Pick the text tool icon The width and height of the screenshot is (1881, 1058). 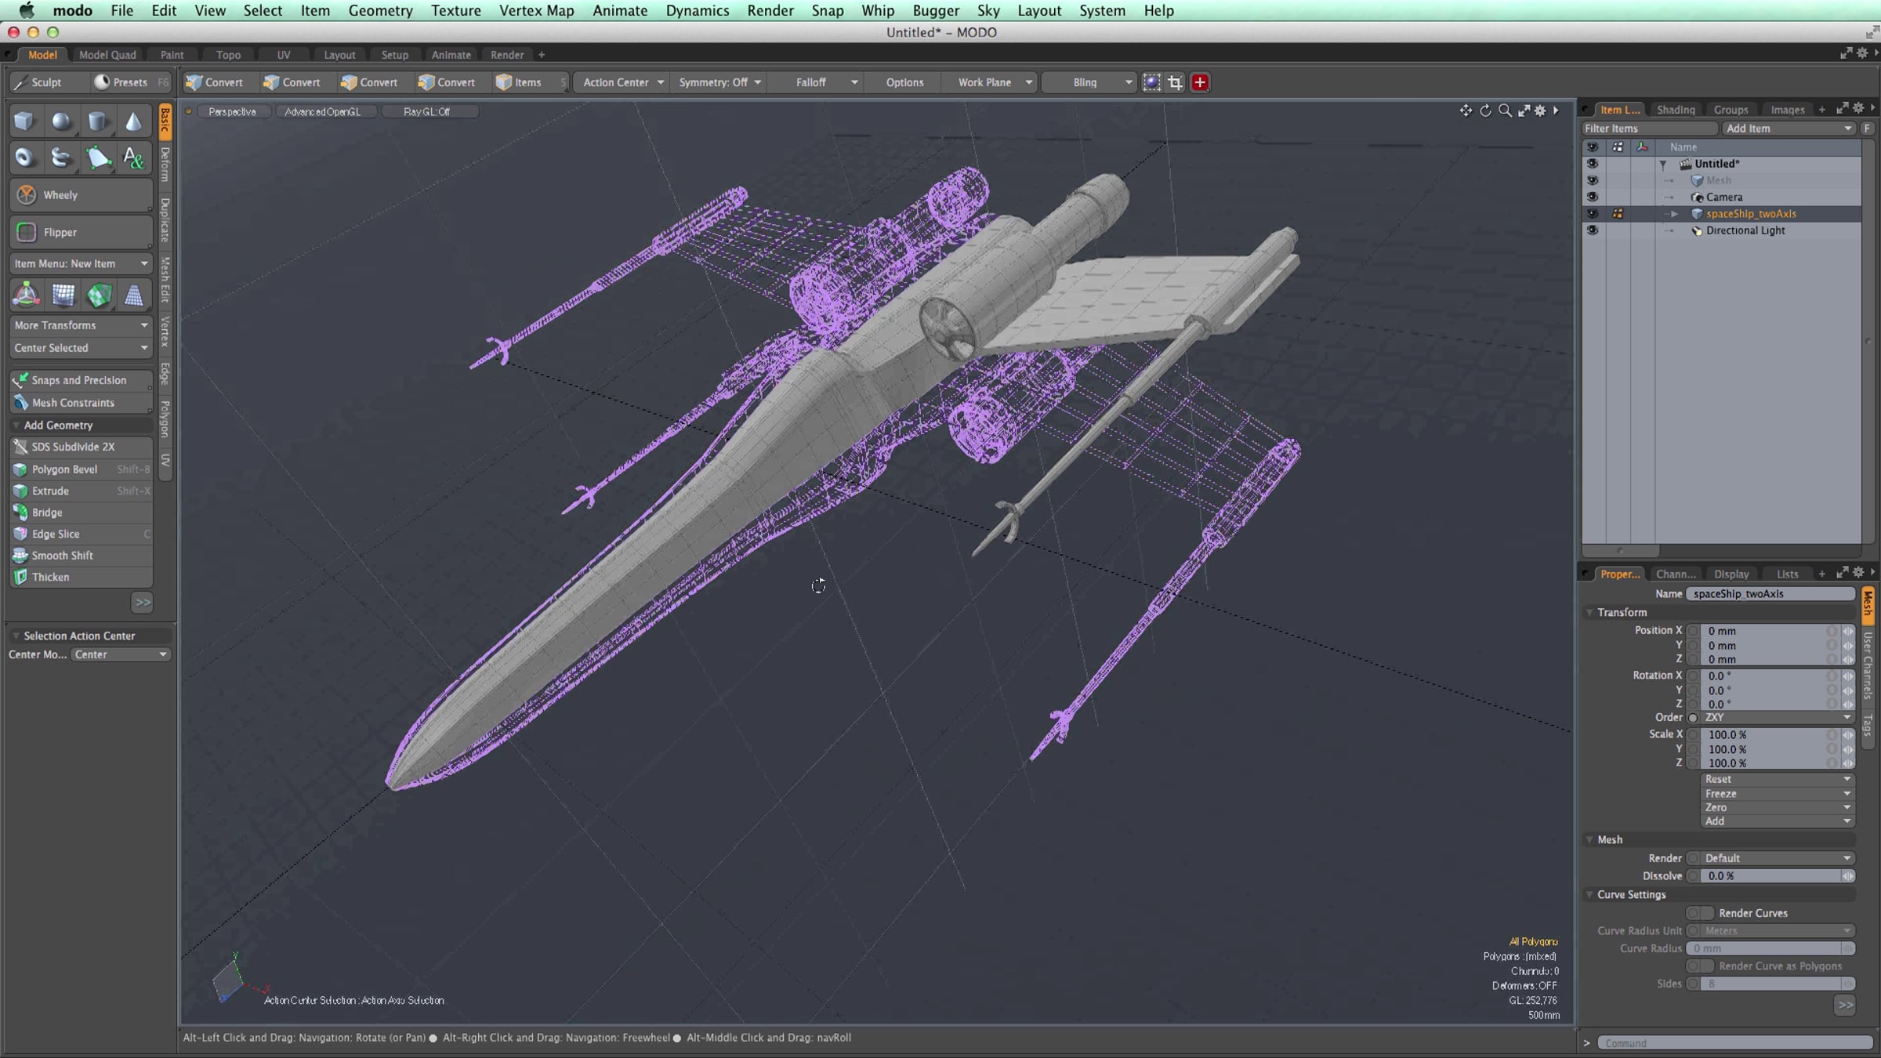tap(134, 158)
